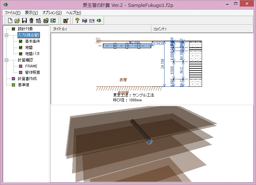The image size is (256, 185).
Task: Collapse the 入力(複合管) tree branch
Action: click(6, 35)
